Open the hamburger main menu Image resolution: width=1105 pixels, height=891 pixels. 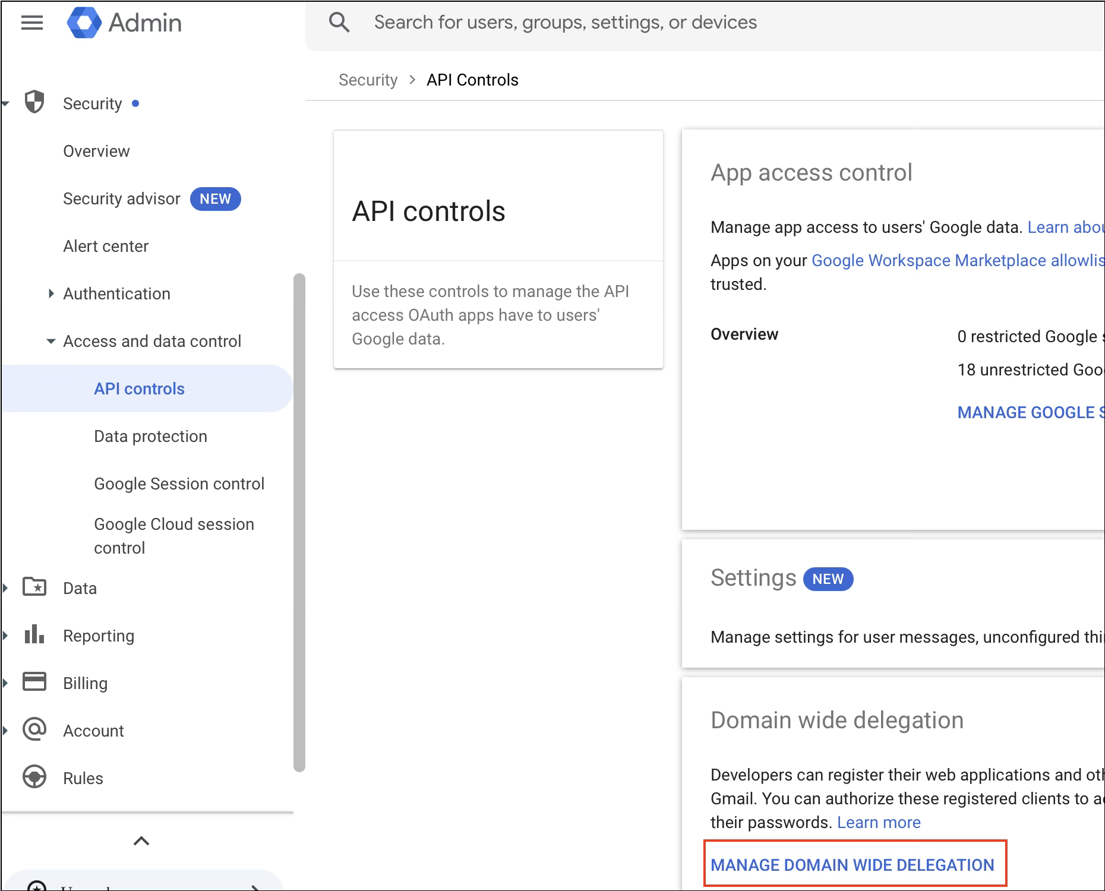(x=32, y=23)
